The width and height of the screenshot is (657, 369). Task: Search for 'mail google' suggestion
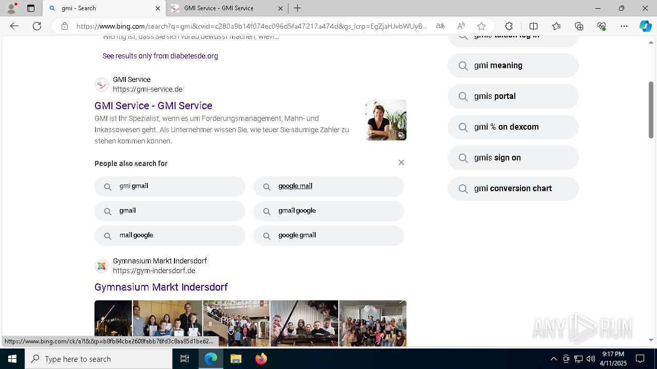pyautogui.click(x=170, y=236)
